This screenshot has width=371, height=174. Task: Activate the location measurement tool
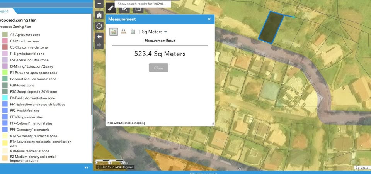click(133, 32)
